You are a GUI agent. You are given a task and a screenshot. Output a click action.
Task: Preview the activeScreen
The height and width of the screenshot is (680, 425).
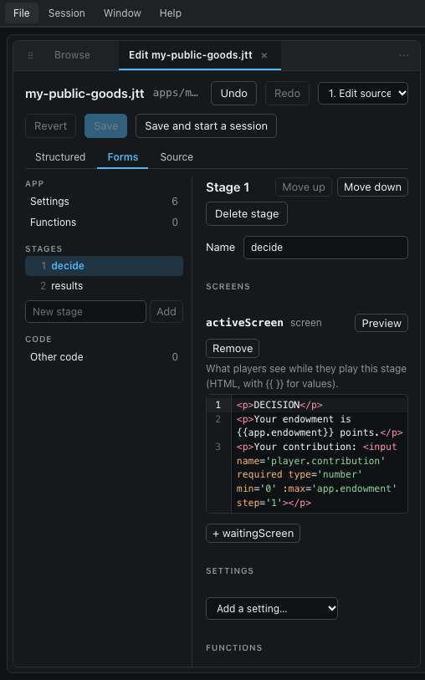point(381,323)
